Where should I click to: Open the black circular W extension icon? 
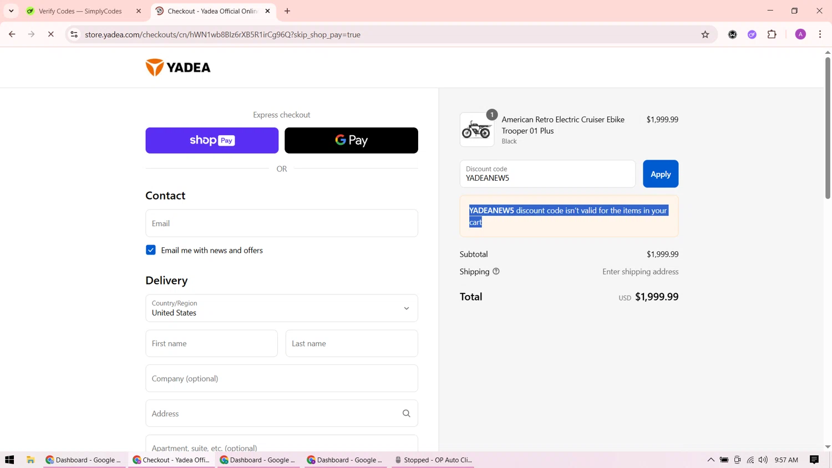[733, 34]
